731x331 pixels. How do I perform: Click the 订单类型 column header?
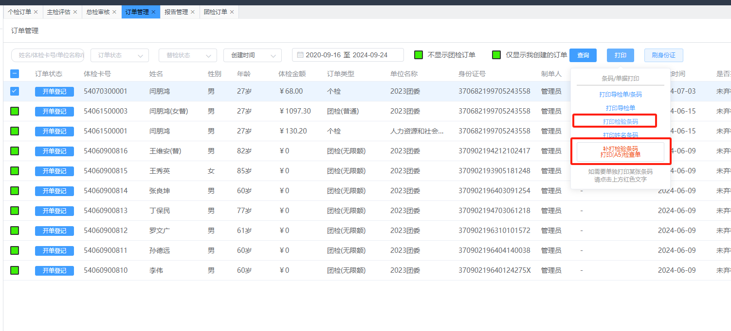pos(341,74)
